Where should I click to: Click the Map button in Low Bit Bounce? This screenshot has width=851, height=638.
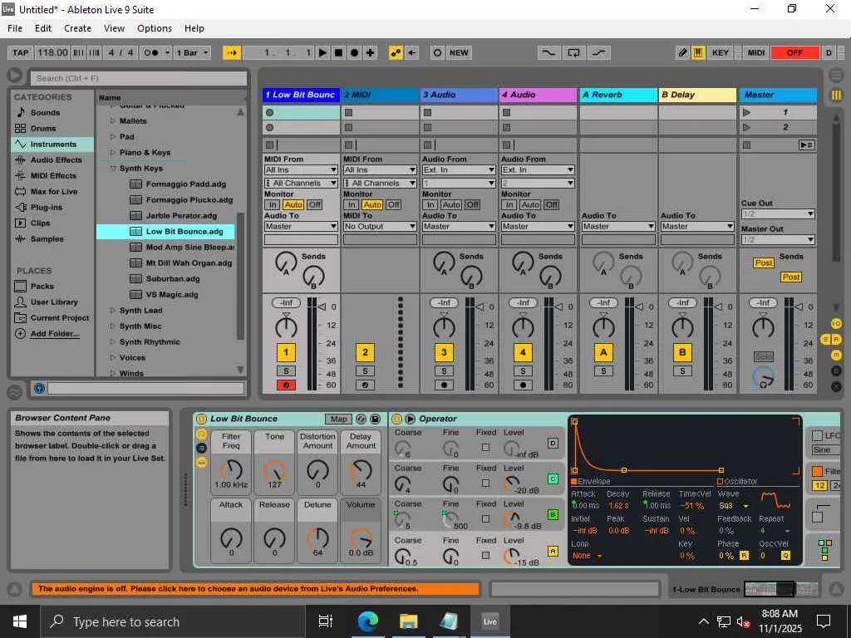click(339, 419)
